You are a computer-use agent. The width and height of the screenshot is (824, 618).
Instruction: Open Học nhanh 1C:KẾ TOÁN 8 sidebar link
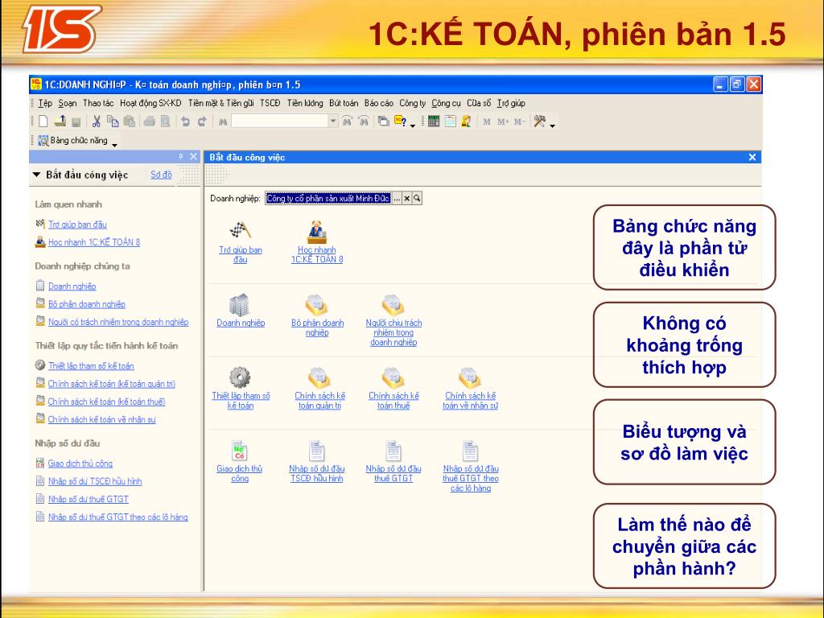(x=94, y=242)
